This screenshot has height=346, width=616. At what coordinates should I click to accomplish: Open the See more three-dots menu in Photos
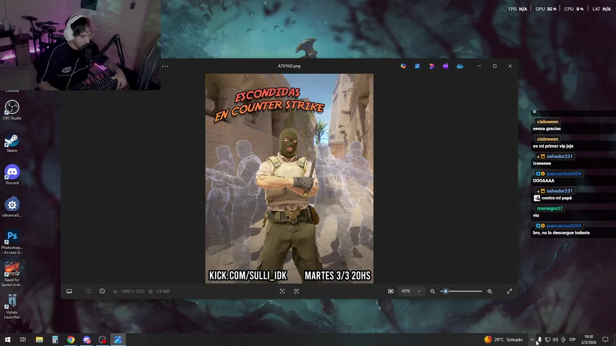coord(165,66)
